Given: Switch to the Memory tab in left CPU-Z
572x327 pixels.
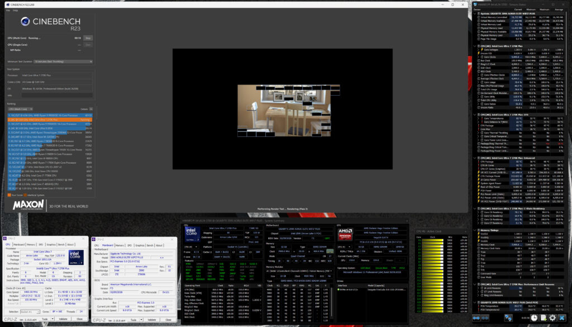Looking at the screenshot, I should (31, 244).
